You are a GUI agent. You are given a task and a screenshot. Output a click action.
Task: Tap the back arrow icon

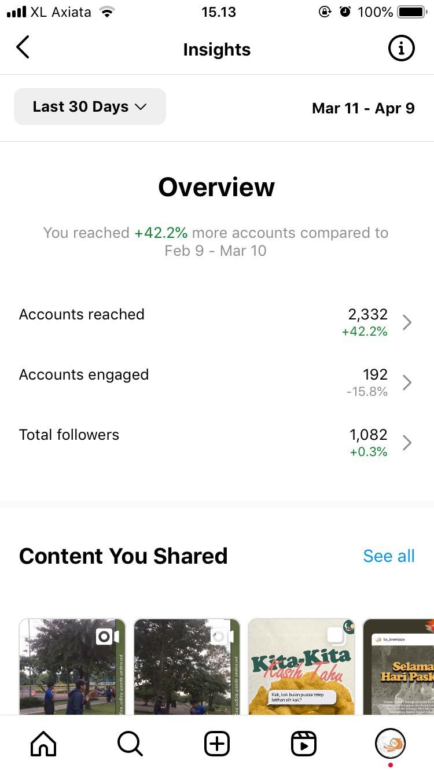pos(23,47)
